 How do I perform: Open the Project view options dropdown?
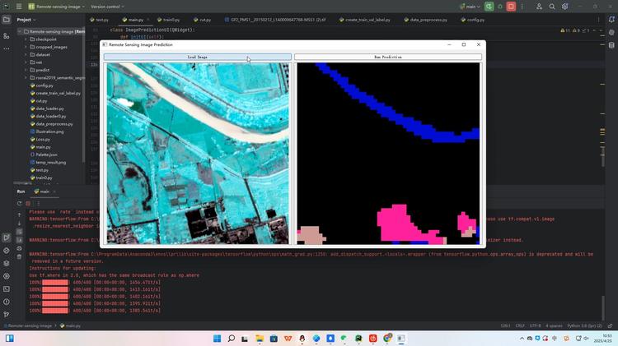[x=26, y=20]
